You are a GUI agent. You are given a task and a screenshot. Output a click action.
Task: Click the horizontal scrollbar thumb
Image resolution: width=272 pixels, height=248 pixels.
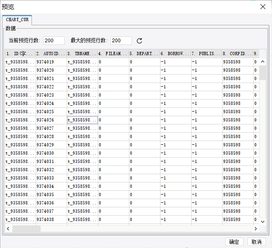point(27,229)
